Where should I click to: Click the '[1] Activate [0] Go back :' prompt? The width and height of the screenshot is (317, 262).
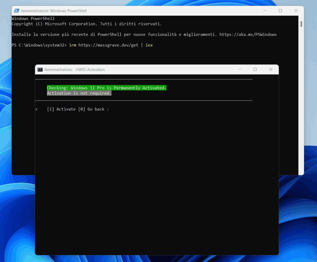pyautogui.click(x=78, y=109)
